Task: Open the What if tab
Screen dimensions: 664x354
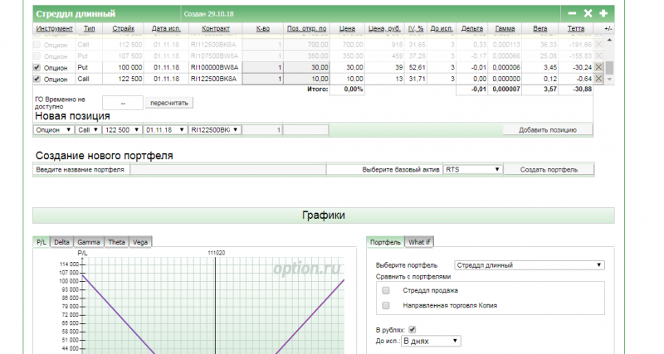Action: [419, 242]
